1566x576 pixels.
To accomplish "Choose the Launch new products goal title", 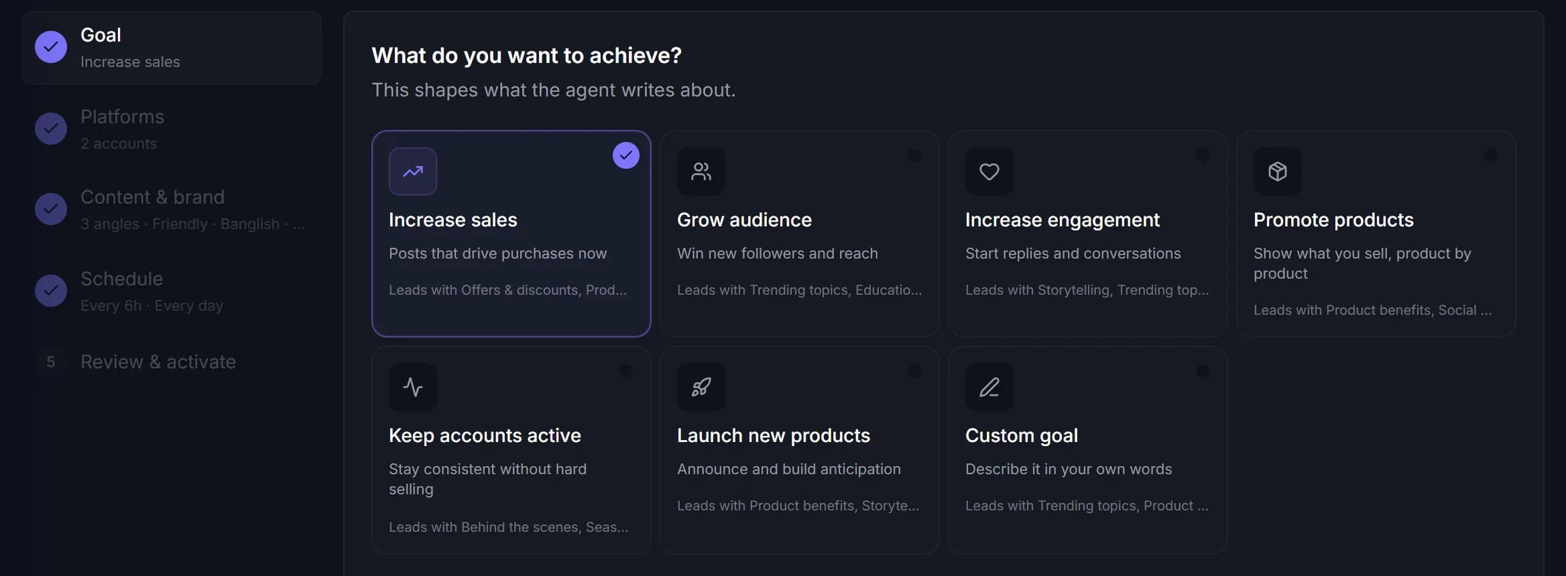I will click(x=774, y=435).
